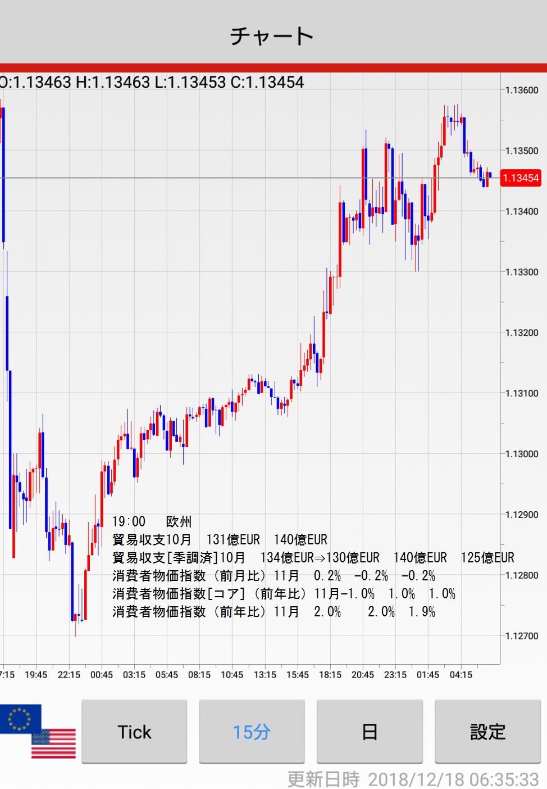Tap the red 1.13454 current price tag
The height and width of the screenshot is (789, 547).
(521, 178)
